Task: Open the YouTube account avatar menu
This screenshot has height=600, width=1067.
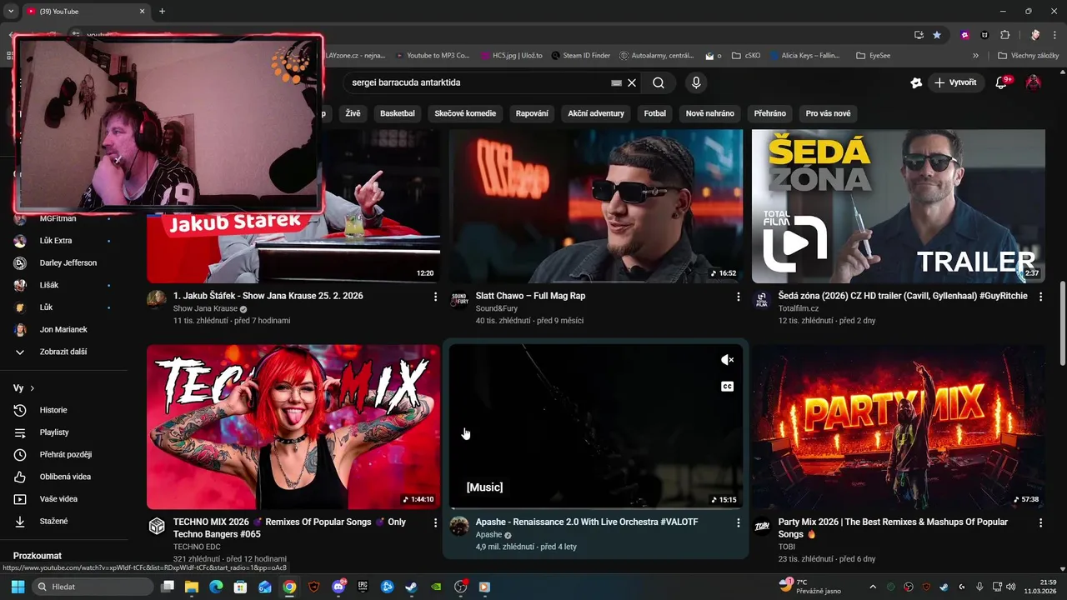Action: coord(1034,82)
